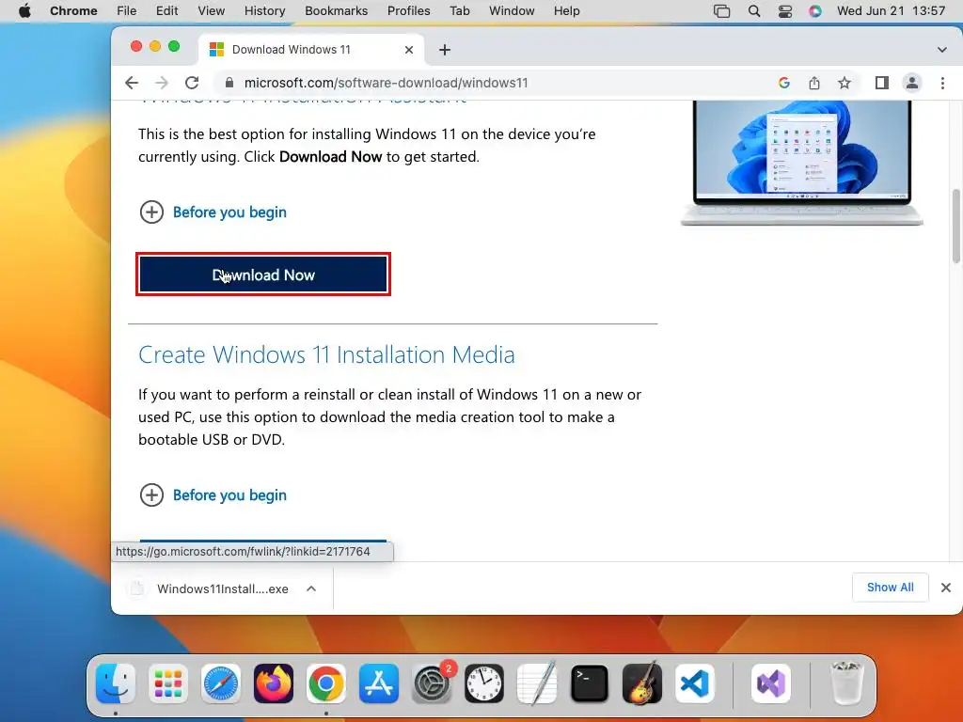Click the date and time in the menu bar
The height and width of the screenshot is (722, 963).
click(892, 11)
